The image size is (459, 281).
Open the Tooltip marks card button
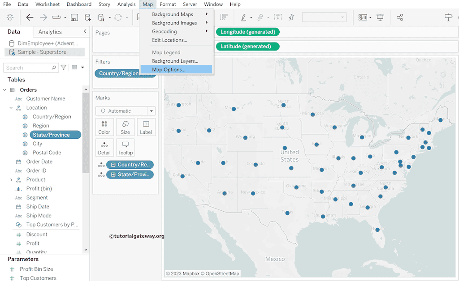[126, 148]
